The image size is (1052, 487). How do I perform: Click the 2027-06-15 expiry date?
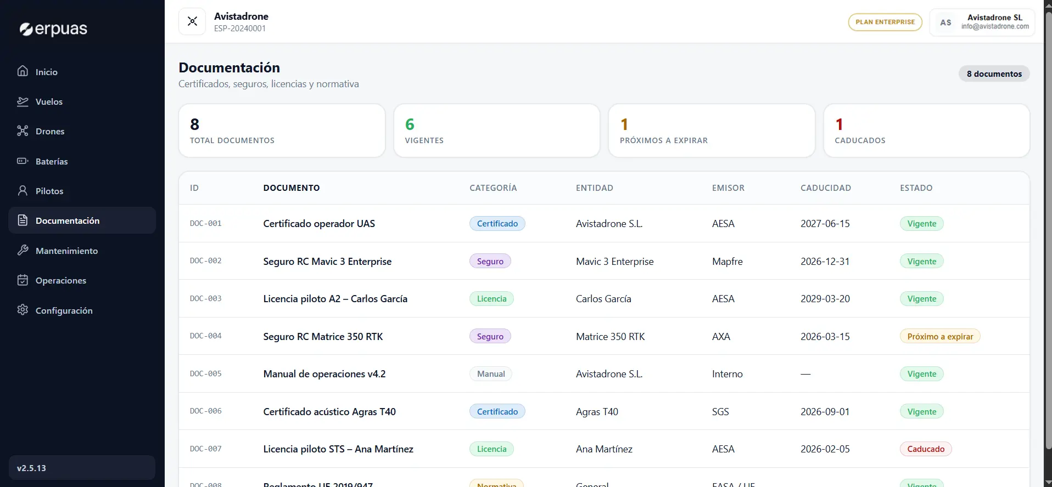[825, 224]
